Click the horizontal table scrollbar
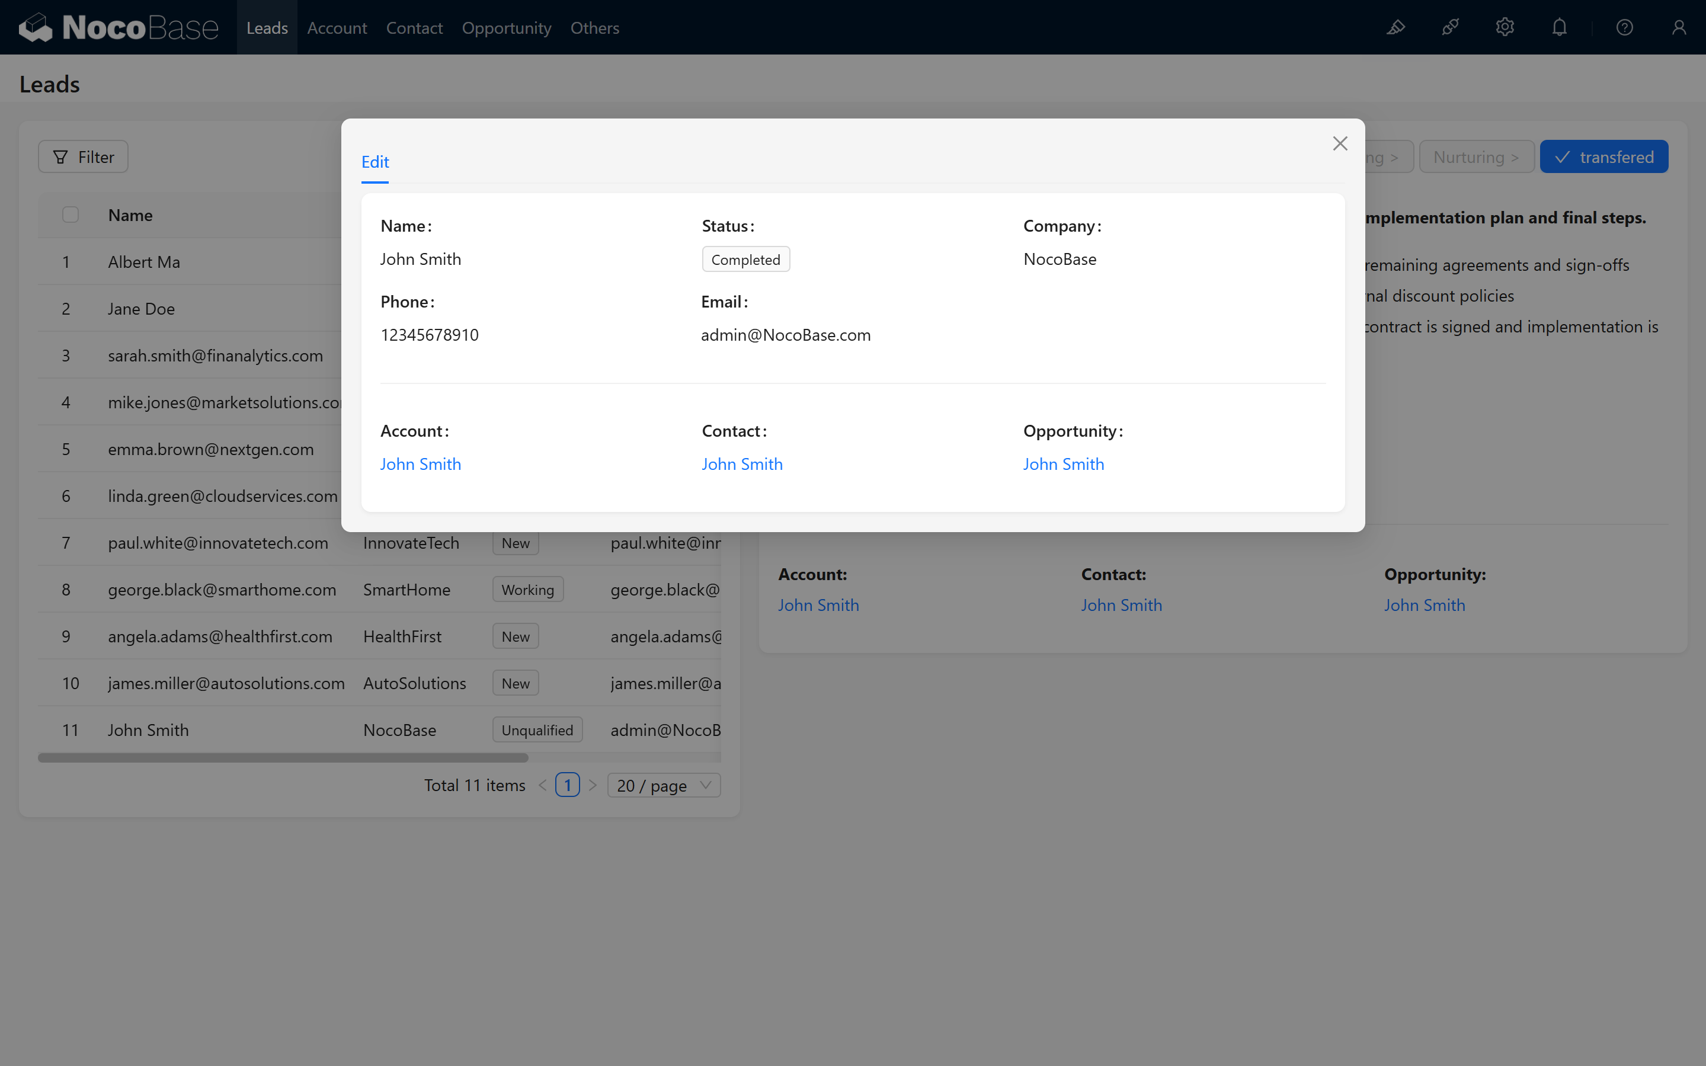 tap(283, 758)
